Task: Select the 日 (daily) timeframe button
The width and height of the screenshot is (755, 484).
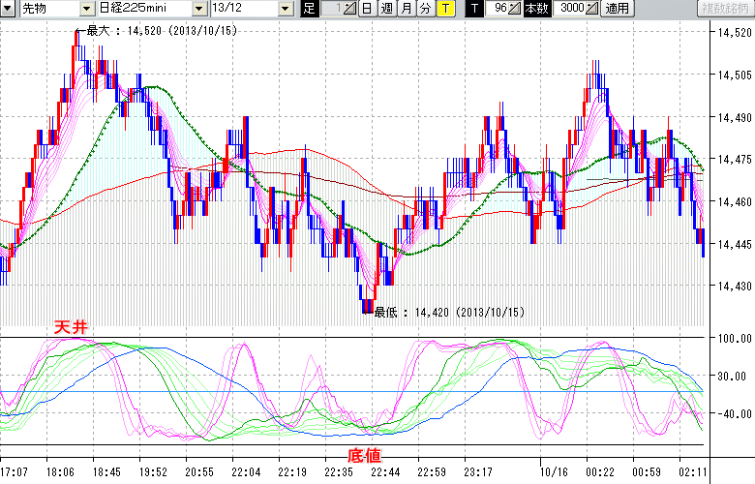Action: click(x=367, y=9)
